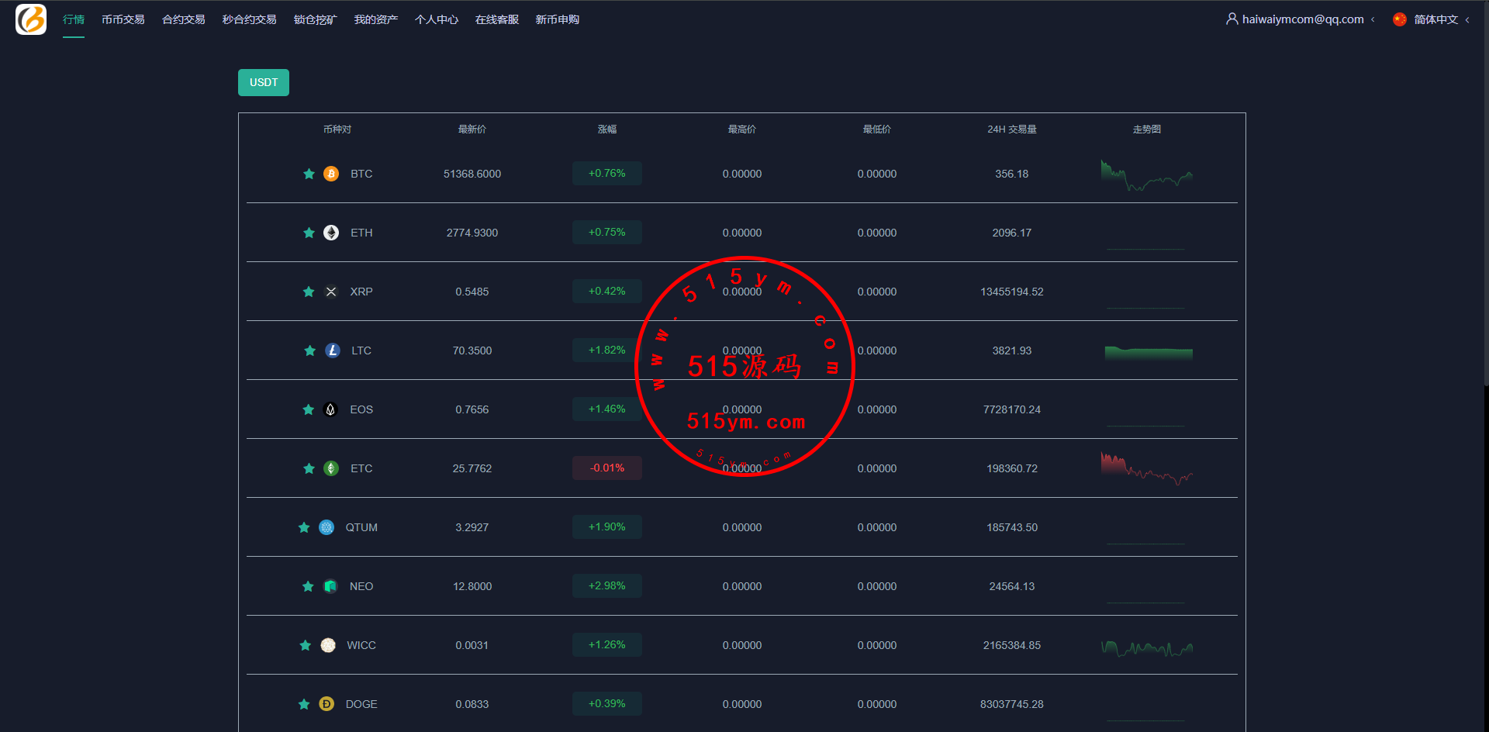Toggle favorite star for XRP
This screenshot has width=1489, height=732.
pyautogui.click(x=309, y=292)
